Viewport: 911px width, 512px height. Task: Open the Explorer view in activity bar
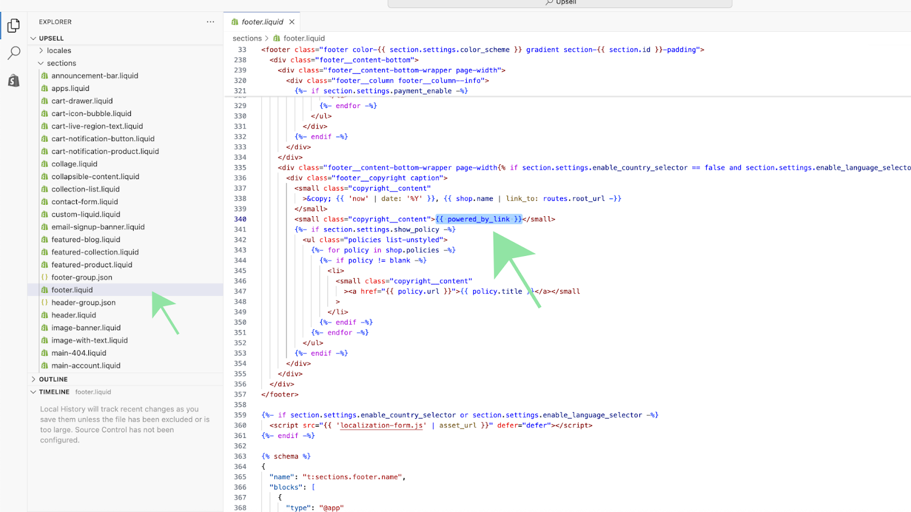(14, 26)
